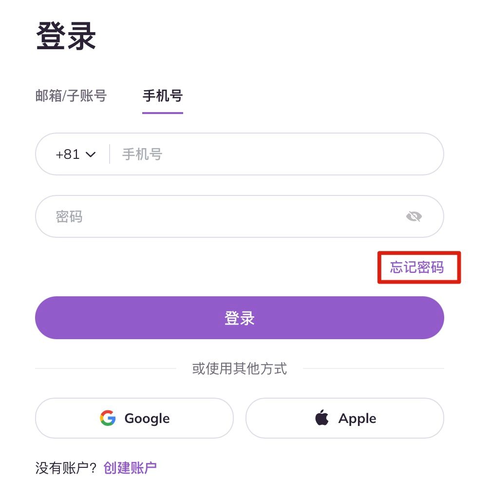Click the "Google" text label
The image size is (490, 500).
point(147,419)
